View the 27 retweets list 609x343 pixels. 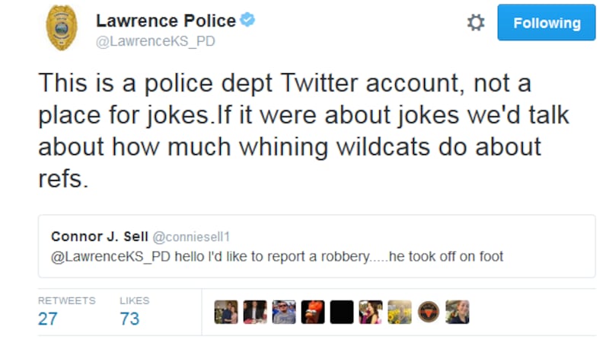48,318
